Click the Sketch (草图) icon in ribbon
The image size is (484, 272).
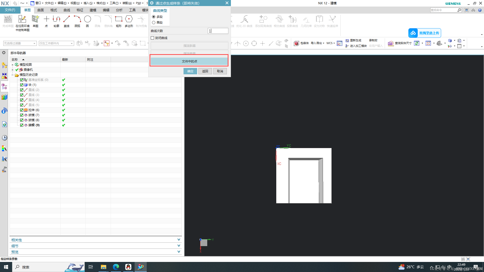tap(36, 19)
